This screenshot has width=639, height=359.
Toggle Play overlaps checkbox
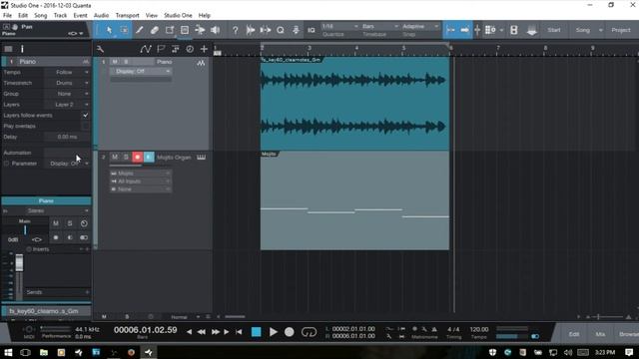[85, 127]
